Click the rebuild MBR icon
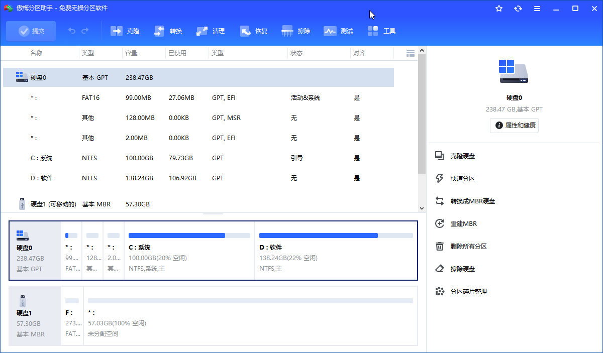This screenshot has width=603, height=353. (440, 224)
